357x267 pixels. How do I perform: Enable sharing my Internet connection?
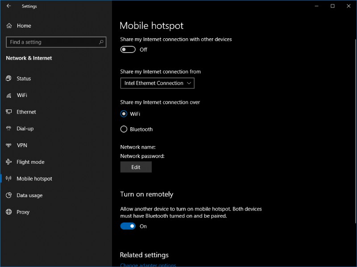(x=128, y=49)
